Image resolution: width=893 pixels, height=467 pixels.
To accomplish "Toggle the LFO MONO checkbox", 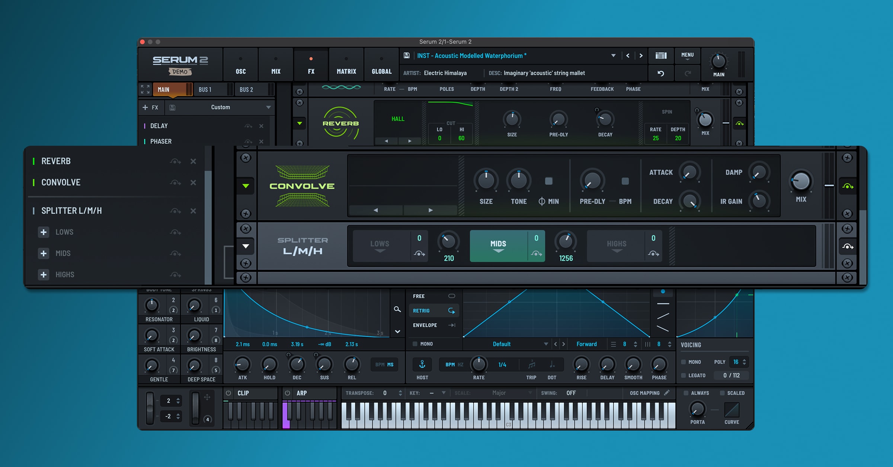I will (x=415, y=344).
